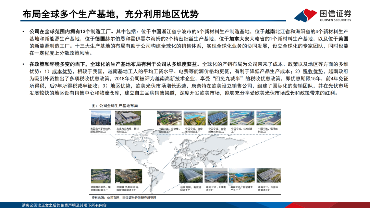Open the Ningbo alloy strip factory photo
This screenshot has width=370, height=208.
pos(195,118)
